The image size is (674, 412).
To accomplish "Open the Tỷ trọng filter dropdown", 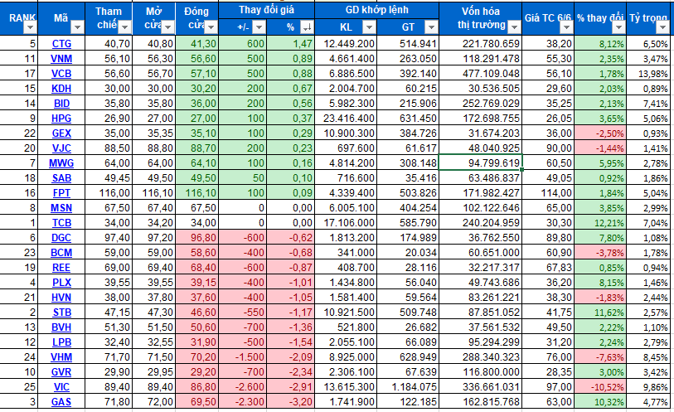I will click(662, 28).
